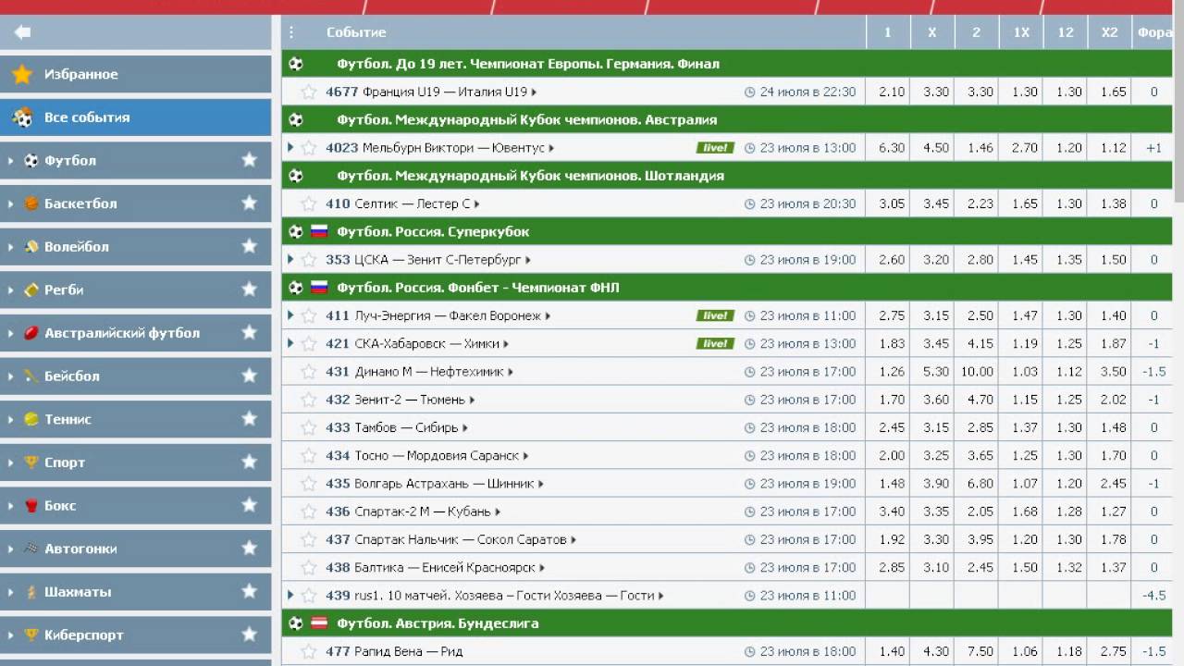
Task: Star the ЦСКА — Зенит С-Петербург event
Action: pyautogui.click(x=309, y=260)
